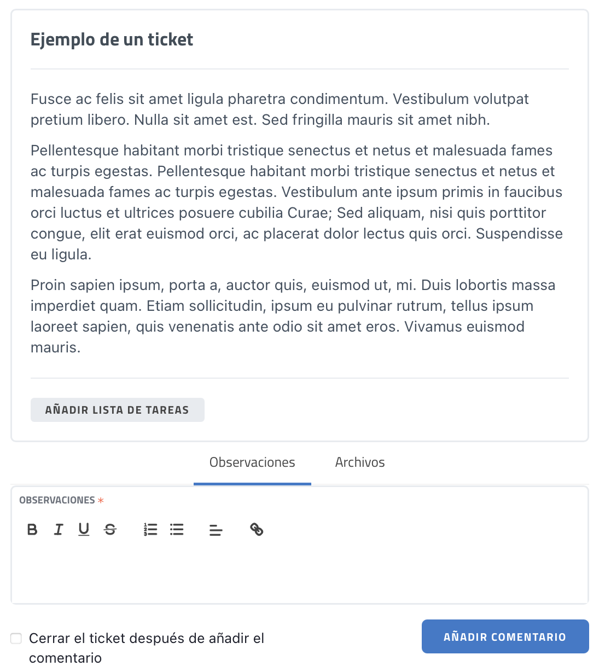Insert a numbered list

click(x=150, y=529)
